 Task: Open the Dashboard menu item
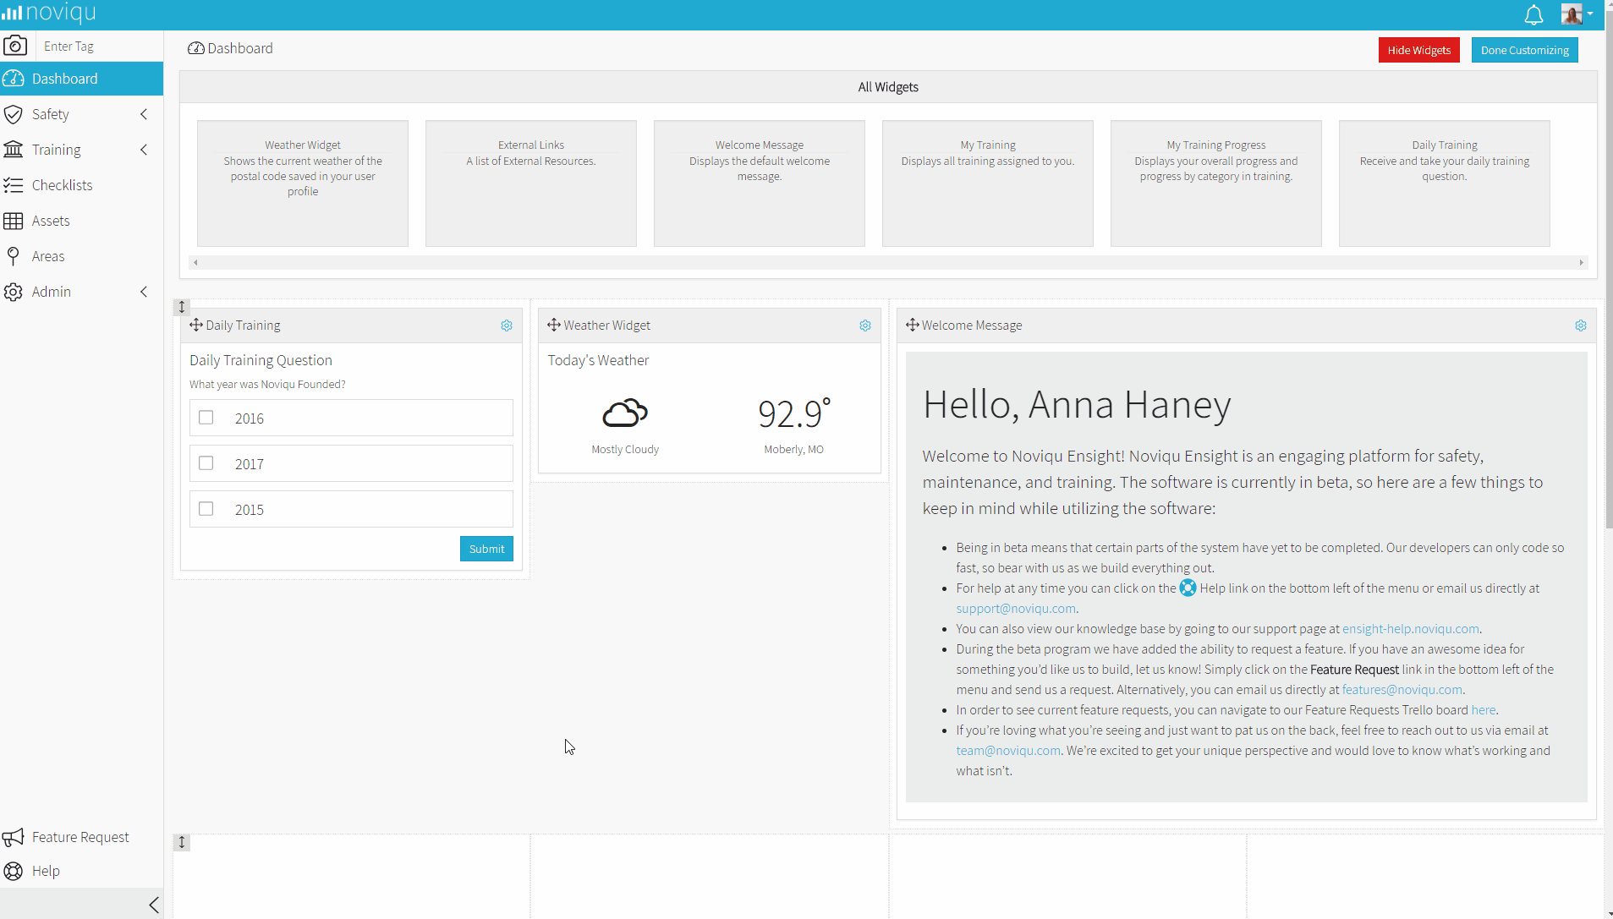pyautogui.click(x=81, y=79)
